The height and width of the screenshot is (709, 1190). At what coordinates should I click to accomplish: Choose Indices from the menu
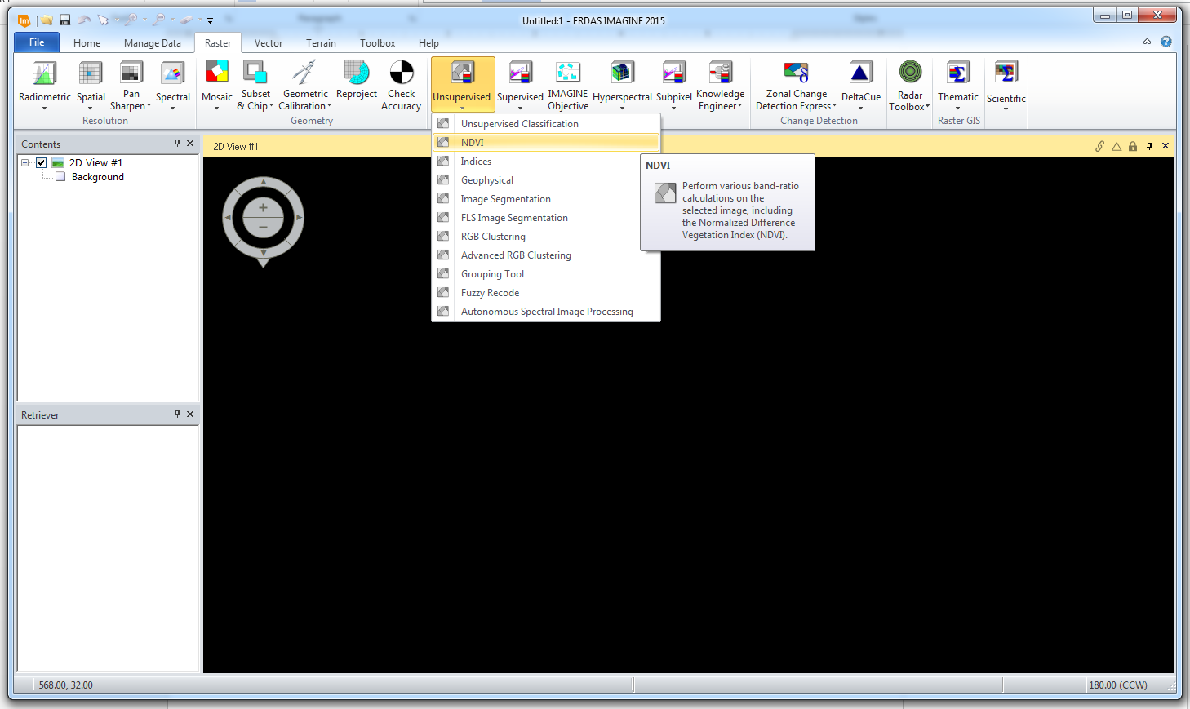coord(545,162)
